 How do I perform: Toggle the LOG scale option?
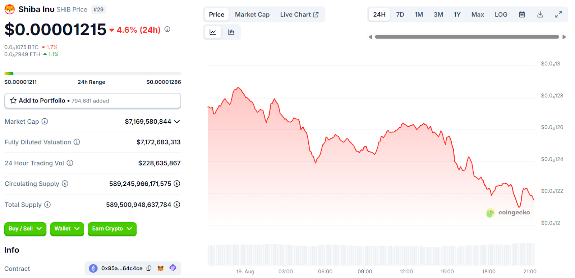[x=501, y=14]
